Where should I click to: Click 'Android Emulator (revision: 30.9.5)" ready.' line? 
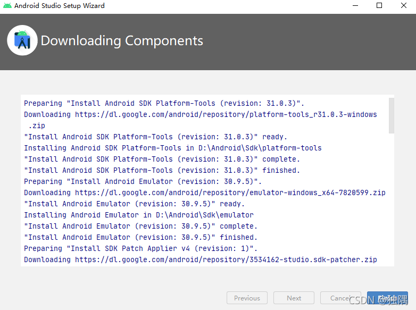134,204
